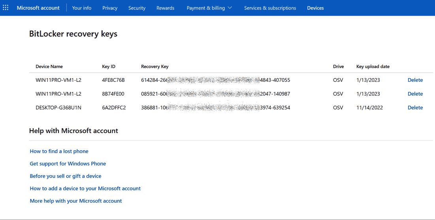Click the Recovery Key column header
The height and width of the screenshot is (220, 435).
pyautogui.click(x=155, y=67)
